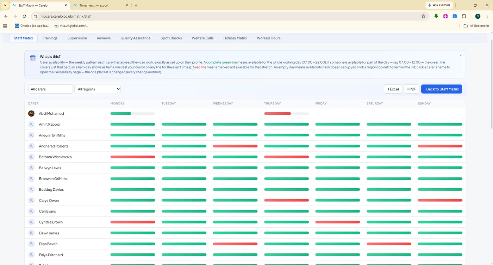Bookmark this page with the star icon
493x265 pixels.
pyautogui.click(x=423, y=16)
